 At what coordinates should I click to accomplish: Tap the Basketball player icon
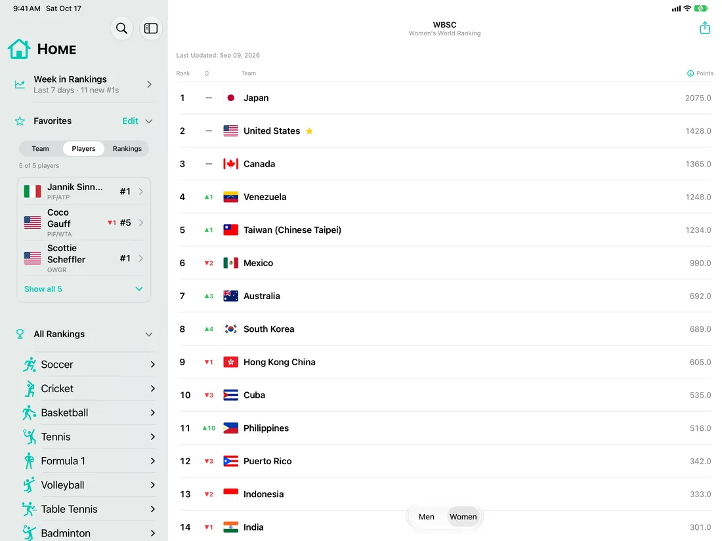click(x=29, y=412)
